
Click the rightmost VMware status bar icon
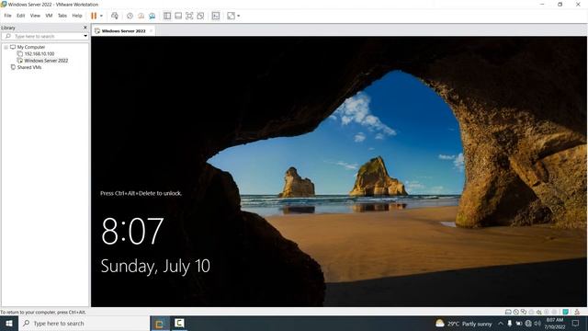(577, 312)
